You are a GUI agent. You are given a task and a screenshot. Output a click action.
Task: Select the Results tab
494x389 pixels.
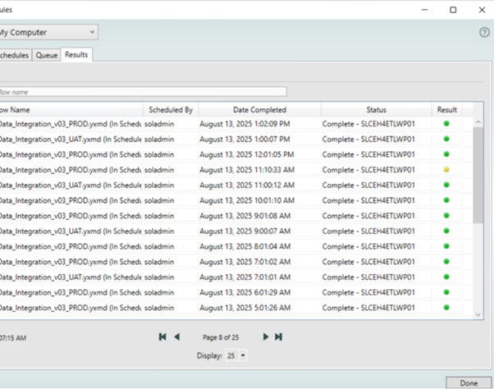[x=76, y=55]
